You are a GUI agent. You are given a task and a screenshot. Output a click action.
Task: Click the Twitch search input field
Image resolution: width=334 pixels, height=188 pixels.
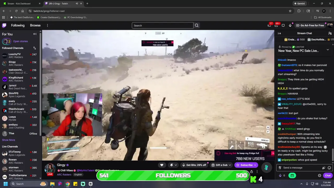click(162, 25)
